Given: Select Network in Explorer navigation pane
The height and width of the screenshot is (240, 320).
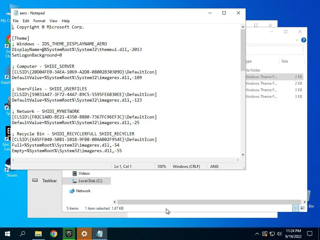Looking at the screenshot, I should 83,191.
